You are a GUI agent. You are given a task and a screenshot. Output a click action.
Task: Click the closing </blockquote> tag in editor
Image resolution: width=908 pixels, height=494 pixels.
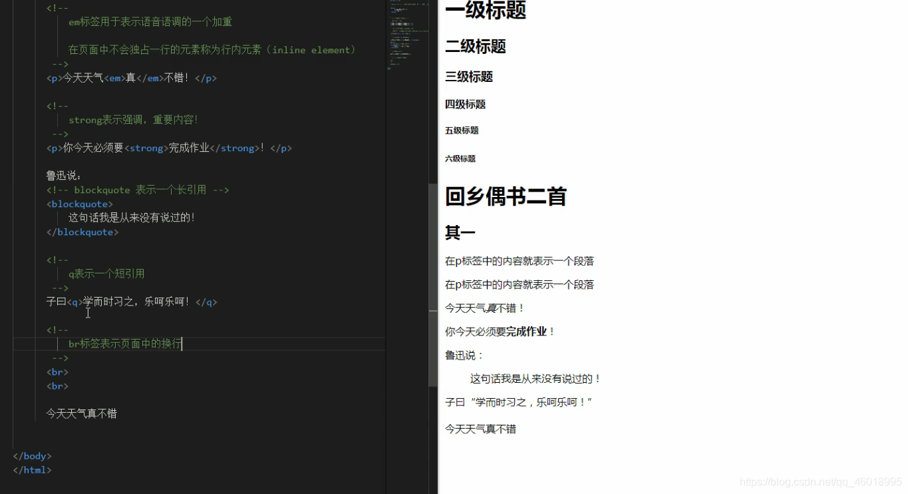(x=82, y=232)
